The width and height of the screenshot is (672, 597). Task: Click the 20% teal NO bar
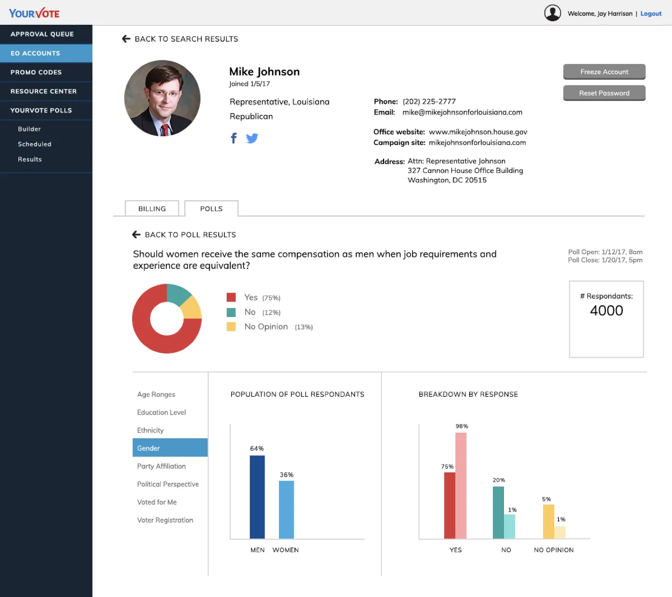click(498, 512)
